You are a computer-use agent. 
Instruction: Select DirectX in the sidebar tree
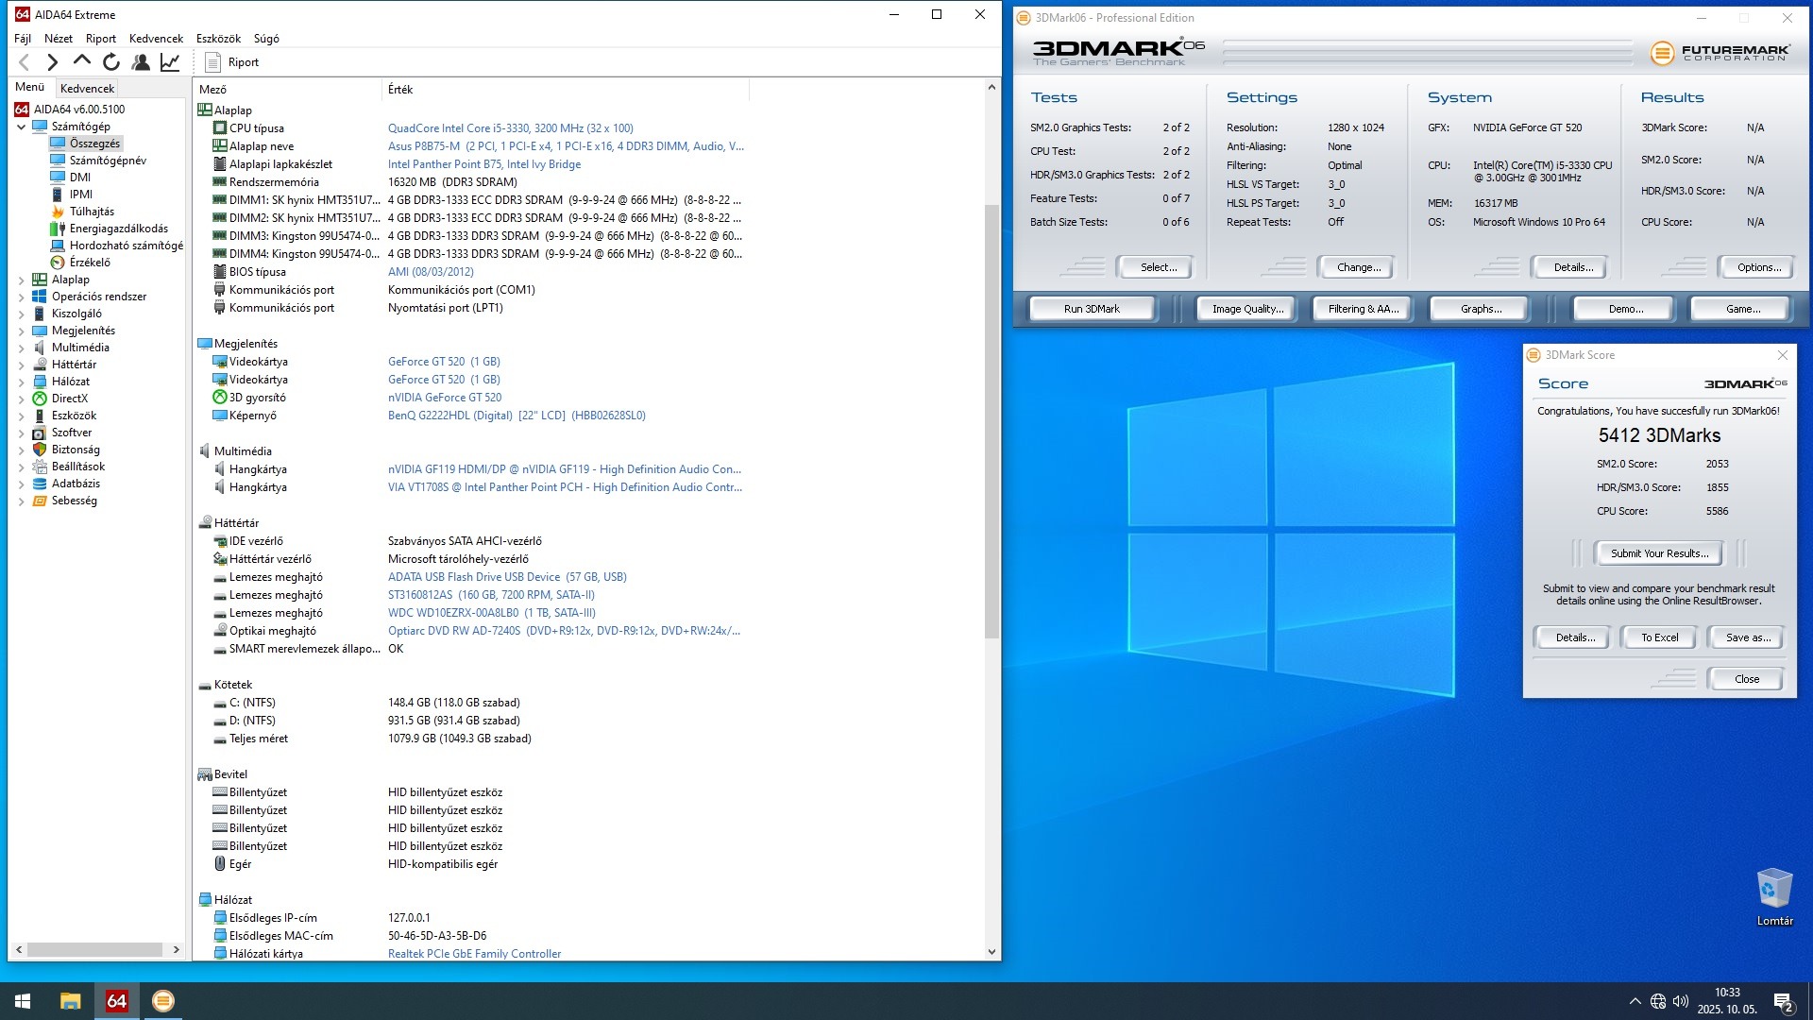pos(69,399)
